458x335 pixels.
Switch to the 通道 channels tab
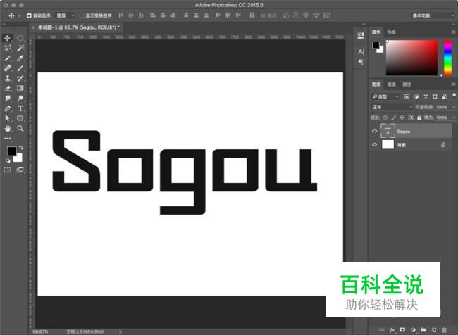[391, 84]
